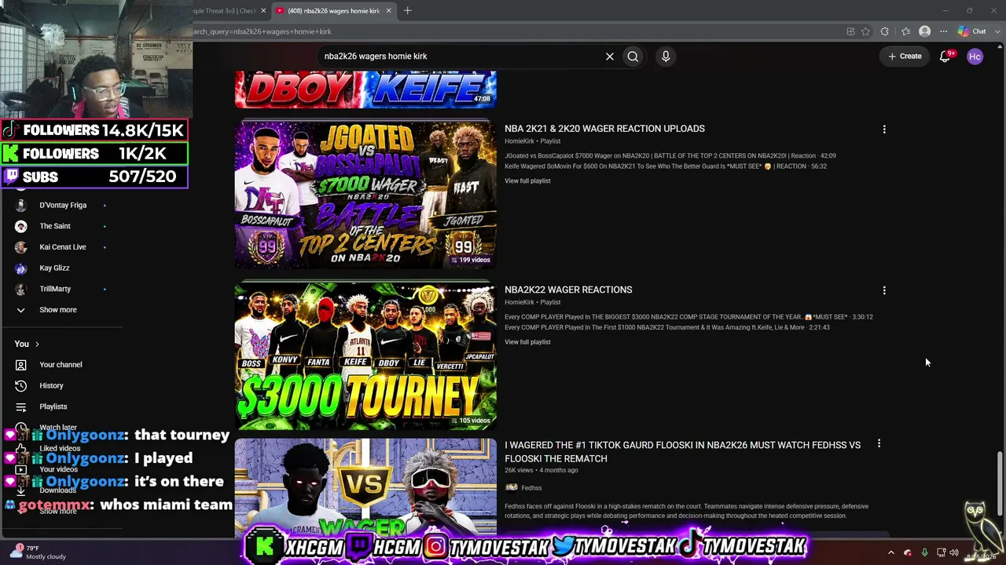
Task: Click the Your channel person icon
Action: [x=21, y=365]
